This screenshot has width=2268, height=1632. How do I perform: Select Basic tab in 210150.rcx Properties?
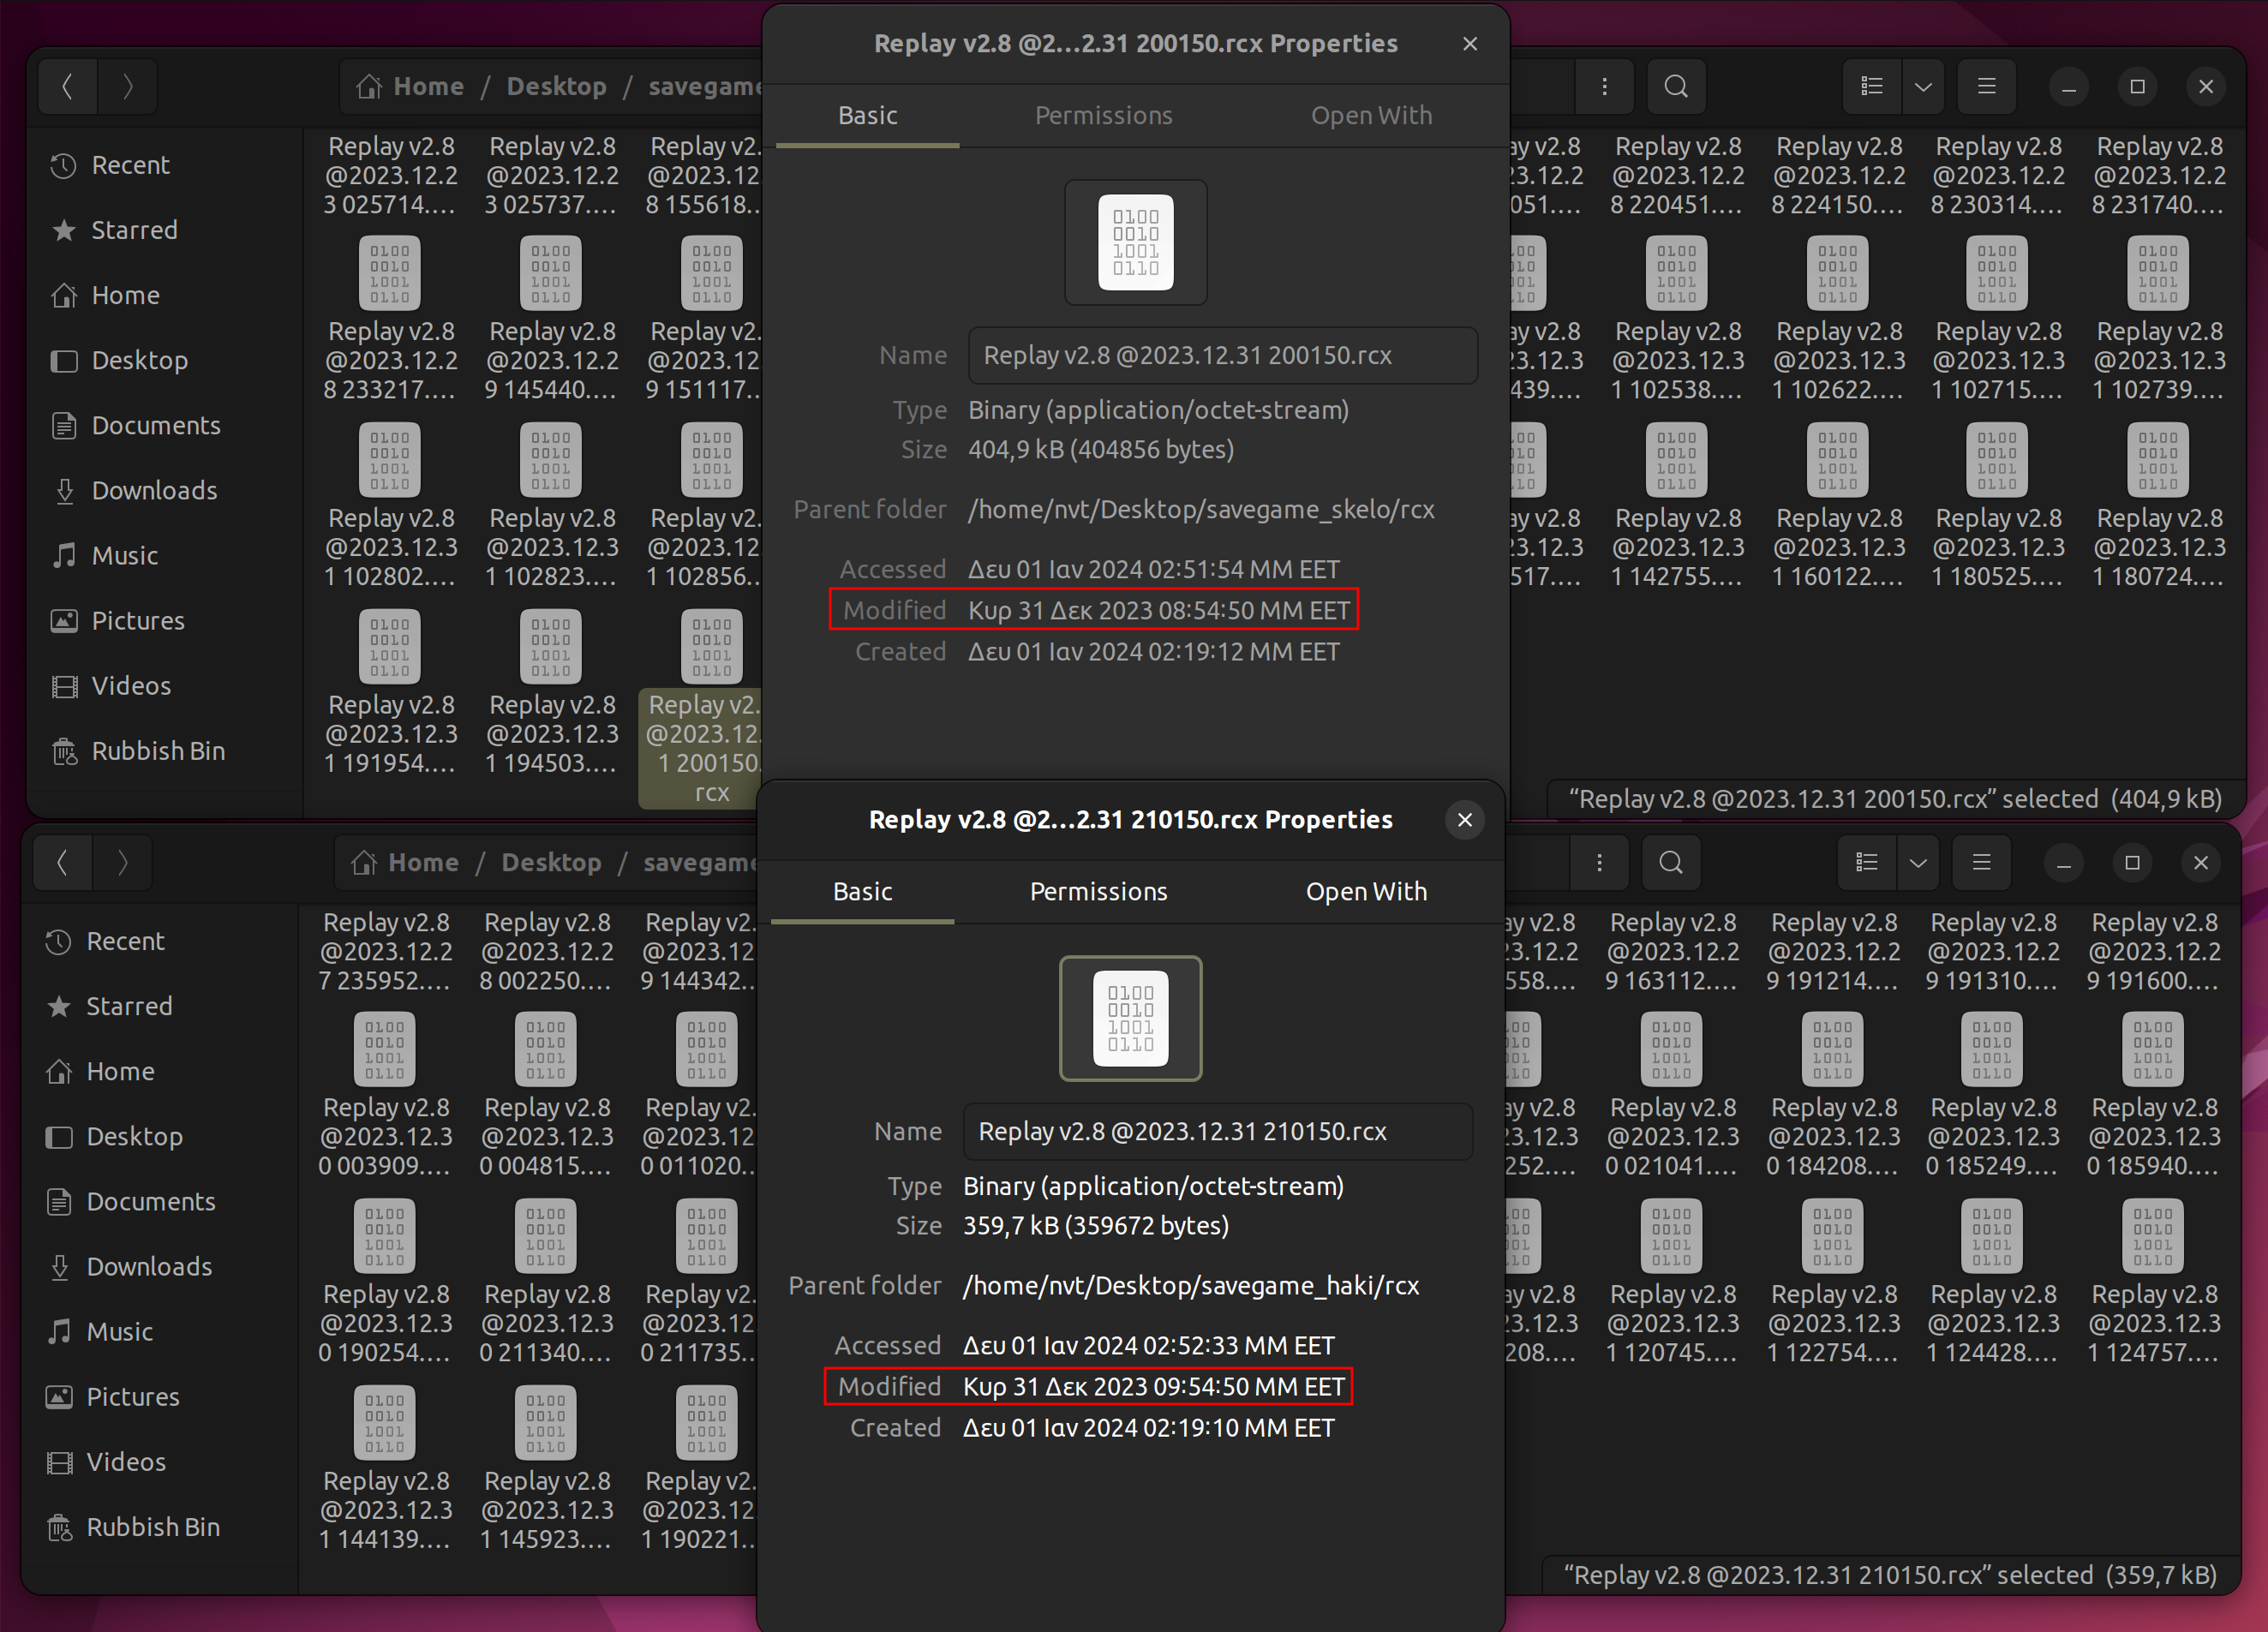[x=862, y=891]
